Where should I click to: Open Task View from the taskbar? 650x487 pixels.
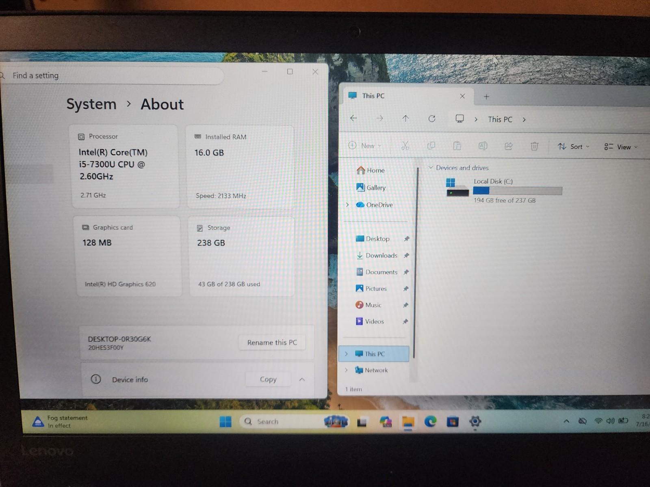(362, 422)
